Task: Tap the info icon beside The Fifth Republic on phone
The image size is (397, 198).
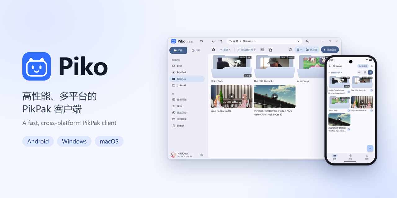Action: pyautogui.click(x=372, y=90)
